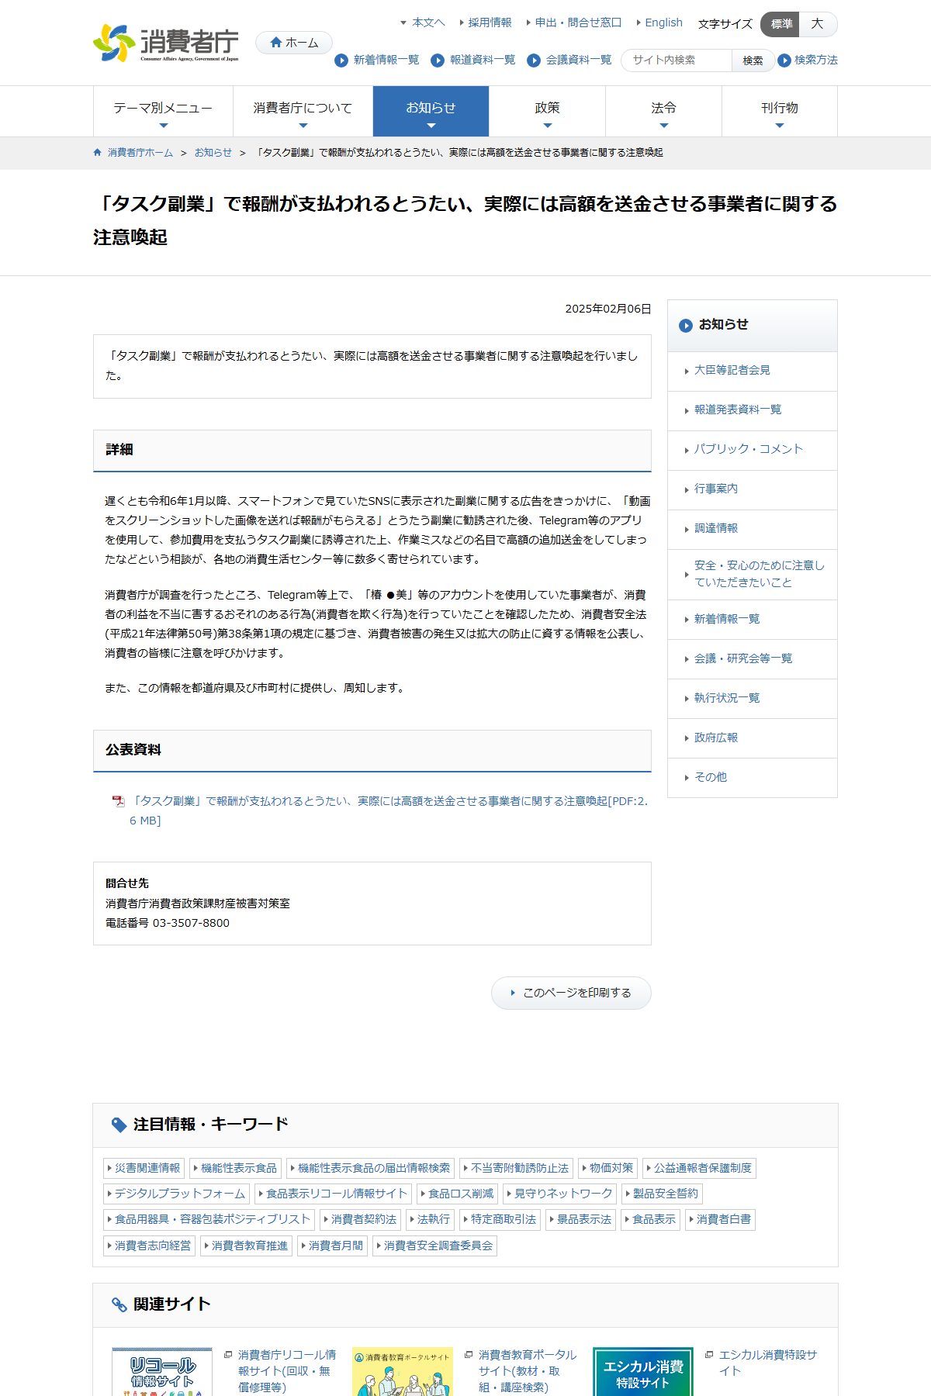This screenshot has width=931, height=1396.
Task: Click the ホーム button
Action: 294,43
